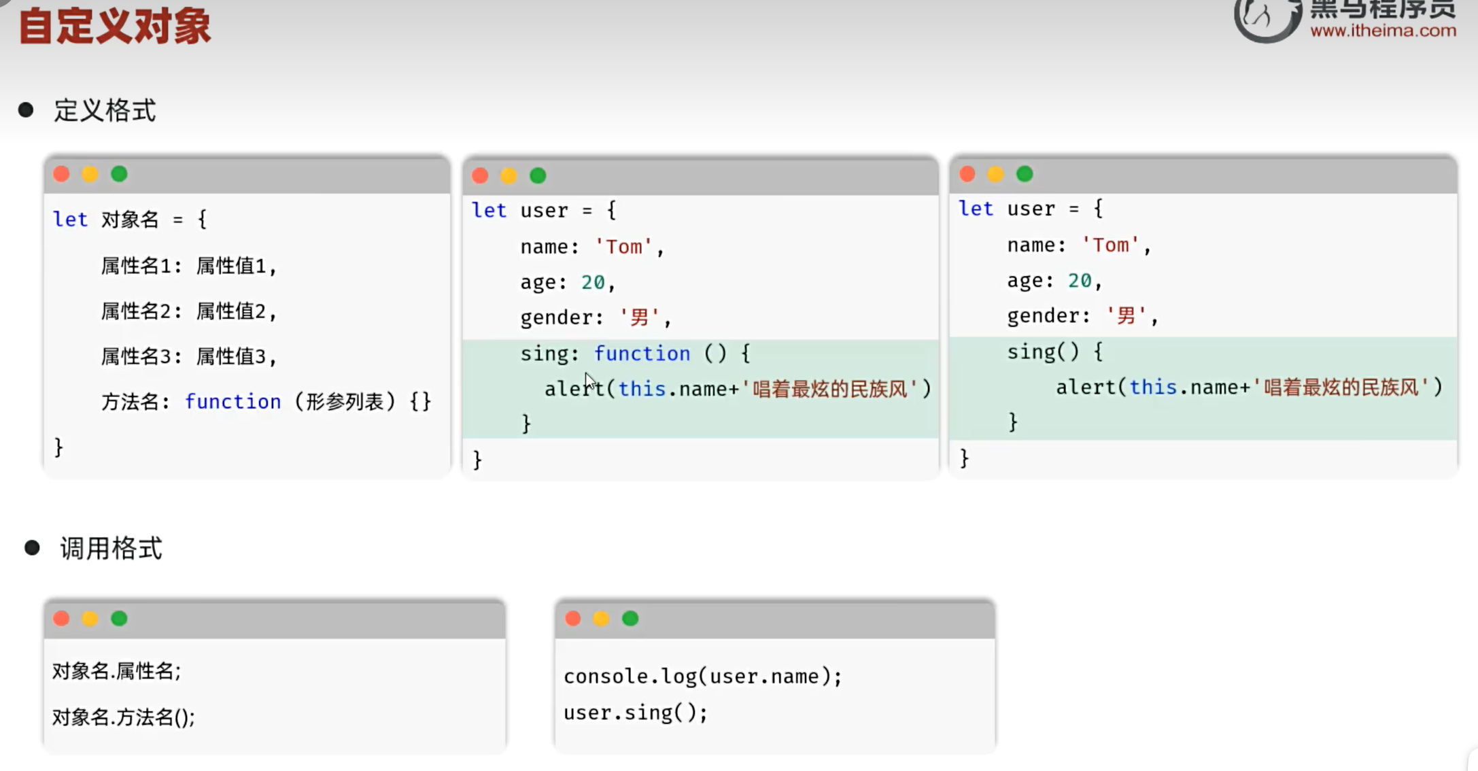Screen dimensions: 1478x771
Task: Click red dot in 对象名.属性名 window
Action: tap(61, 619)
